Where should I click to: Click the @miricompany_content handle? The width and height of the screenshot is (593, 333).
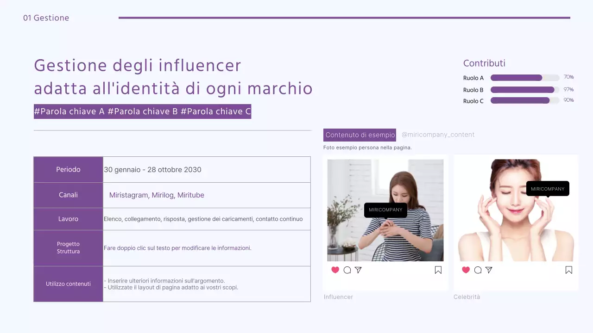click(x=438, y=135)
